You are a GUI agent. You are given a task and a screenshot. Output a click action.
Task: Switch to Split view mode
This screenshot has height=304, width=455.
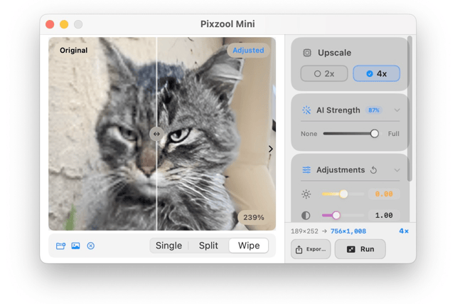[x=208, y=246]
